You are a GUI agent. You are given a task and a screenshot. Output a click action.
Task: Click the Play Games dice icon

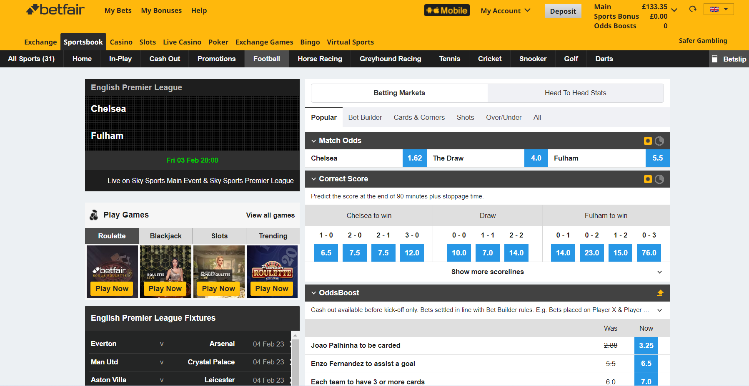point(94,215)
